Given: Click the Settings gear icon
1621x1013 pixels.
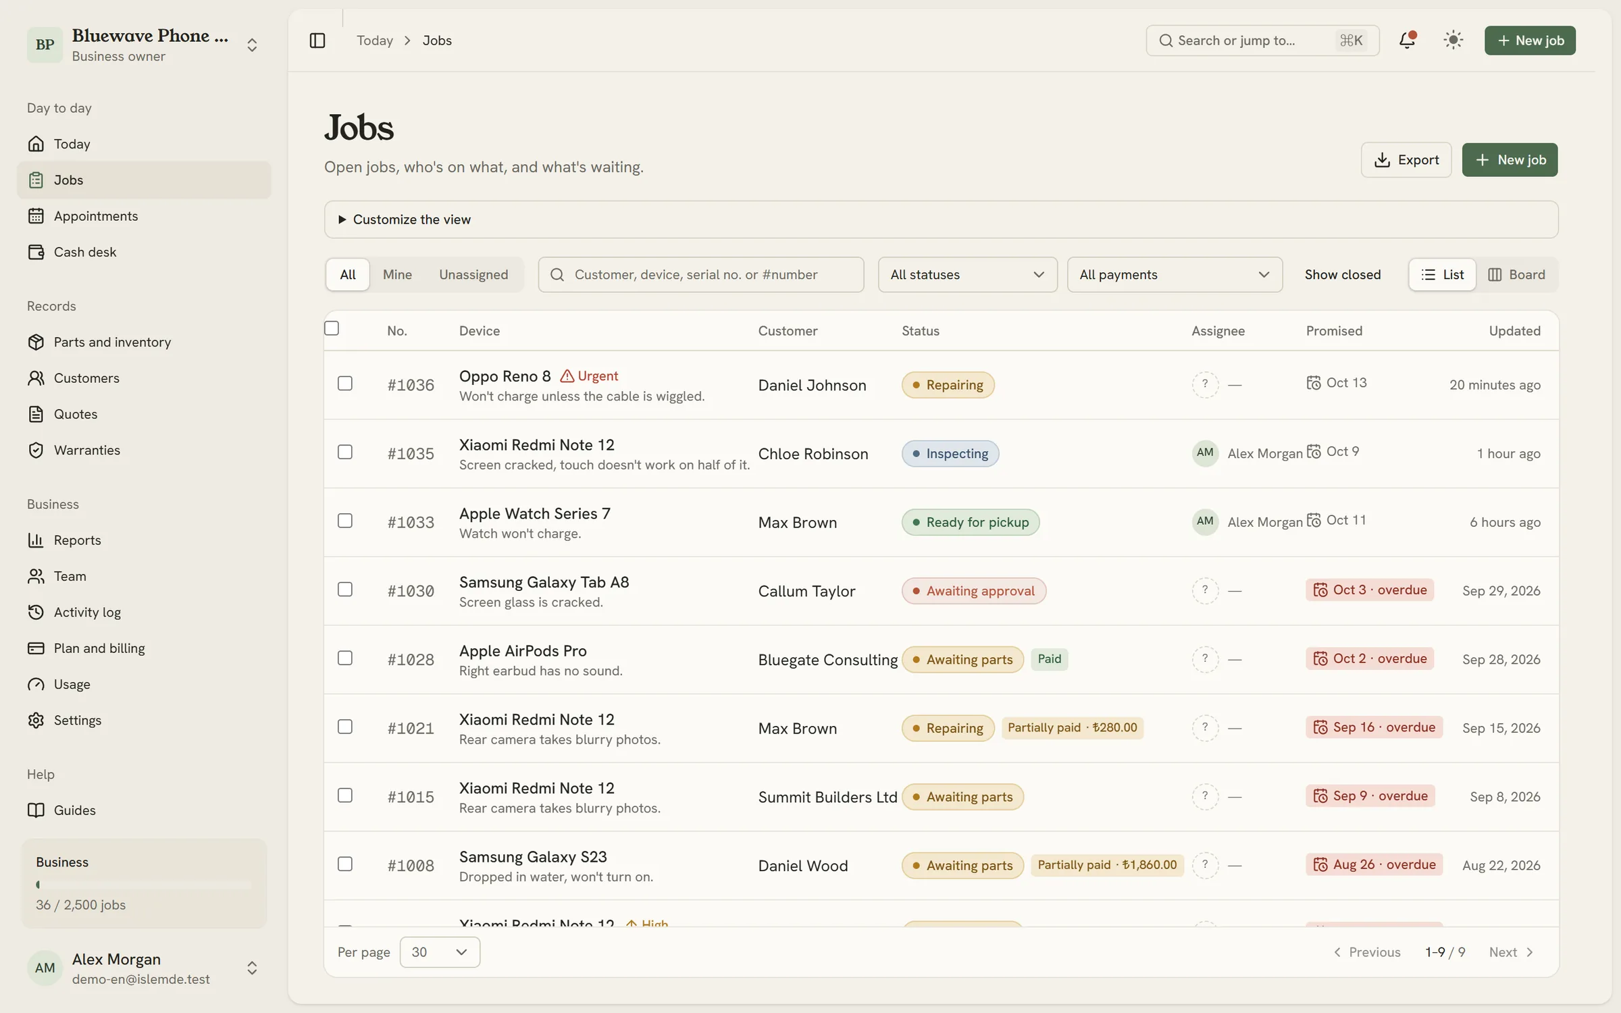Looking at the screenshot, I should pyautogui.click(x=36, y=721).
